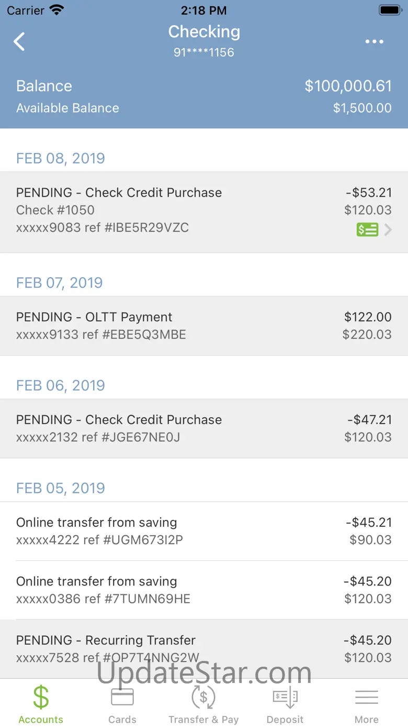Open Online transfer ref #7TUMN69HE
The image size is (408, 727).
pos(204,590)
